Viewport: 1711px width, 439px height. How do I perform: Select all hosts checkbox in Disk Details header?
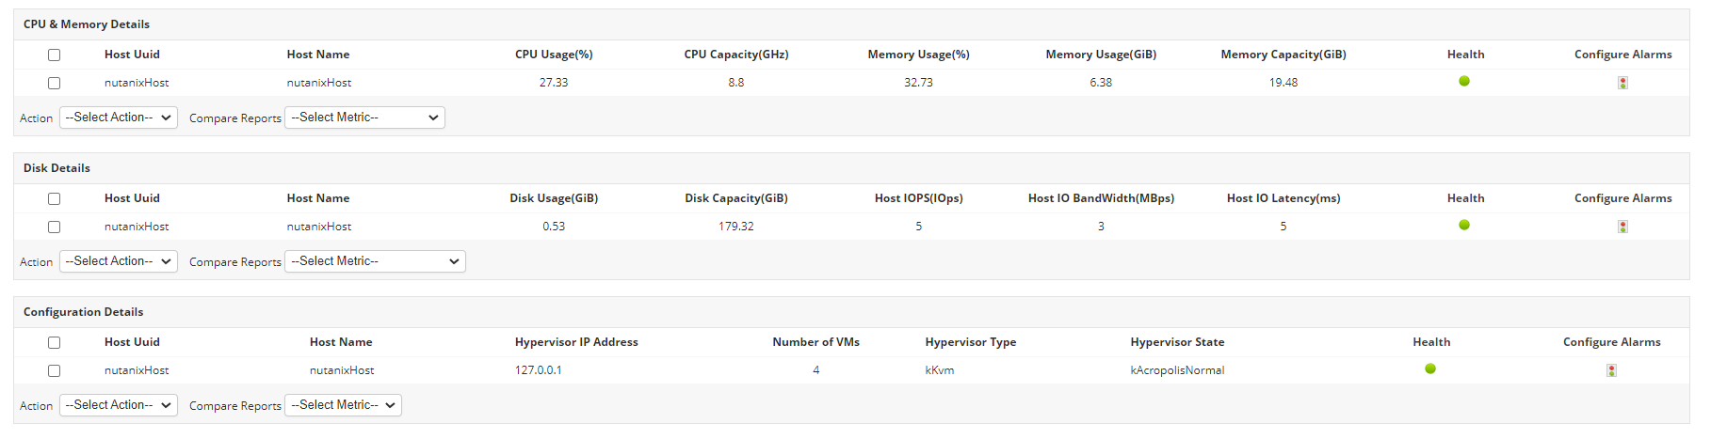pos(55,198)
